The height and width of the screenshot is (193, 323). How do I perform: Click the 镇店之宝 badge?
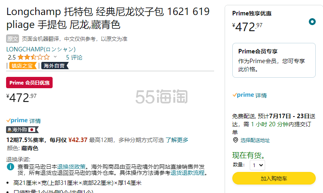coord(23,66)
